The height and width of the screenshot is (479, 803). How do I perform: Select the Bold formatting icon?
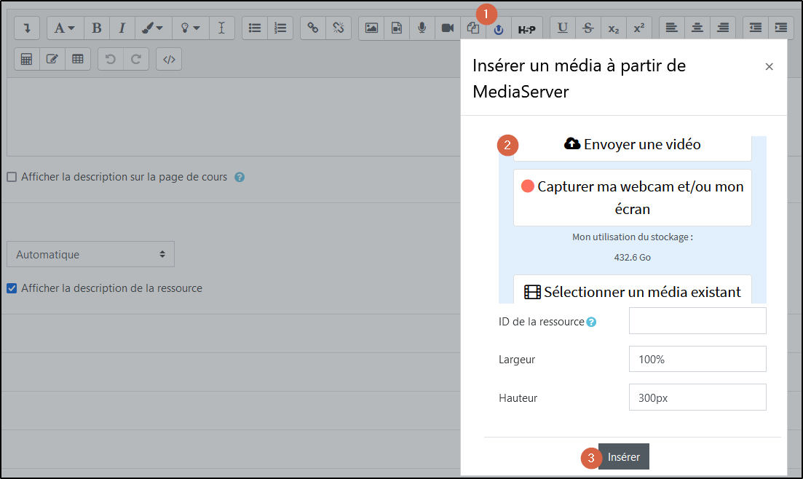[x=96, y=28]
